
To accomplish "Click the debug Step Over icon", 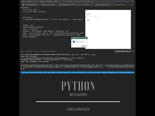I will point(76,5).
